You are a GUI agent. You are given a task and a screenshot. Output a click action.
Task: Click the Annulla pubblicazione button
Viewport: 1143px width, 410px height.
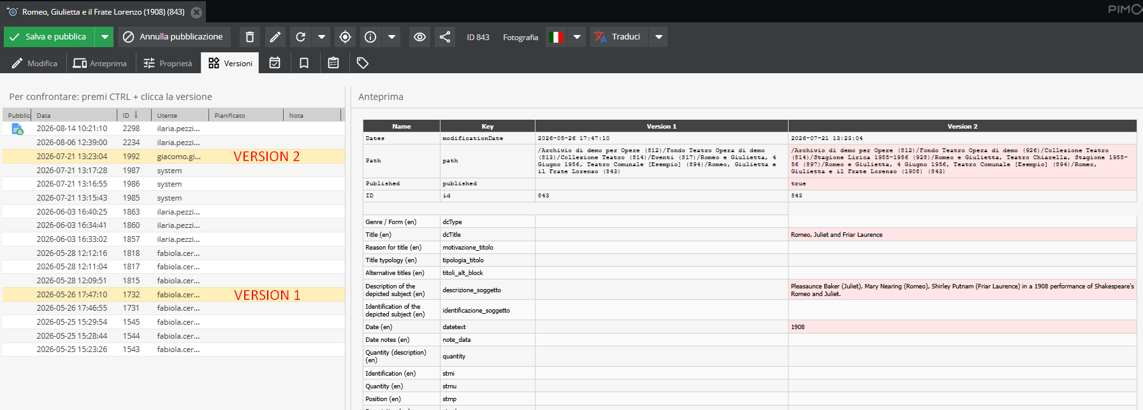pos(174,37)
